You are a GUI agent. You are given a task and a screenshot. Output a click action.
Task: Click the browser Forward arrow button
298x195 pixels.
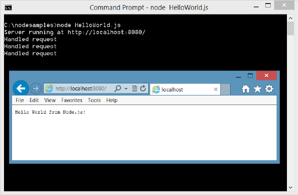point(36,88)
